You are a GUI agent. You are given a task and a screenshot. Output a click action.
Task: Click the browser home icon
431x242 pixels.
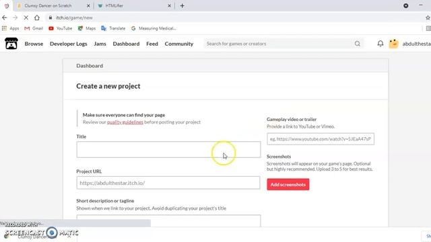pos(37,17)
